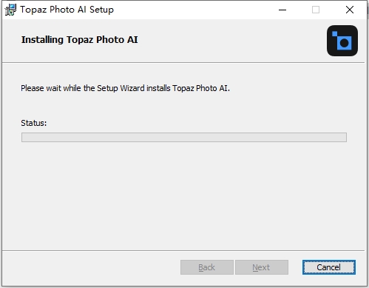Click the word Installing in the heading
Screen dimensions: 369x288
(42, 40)
